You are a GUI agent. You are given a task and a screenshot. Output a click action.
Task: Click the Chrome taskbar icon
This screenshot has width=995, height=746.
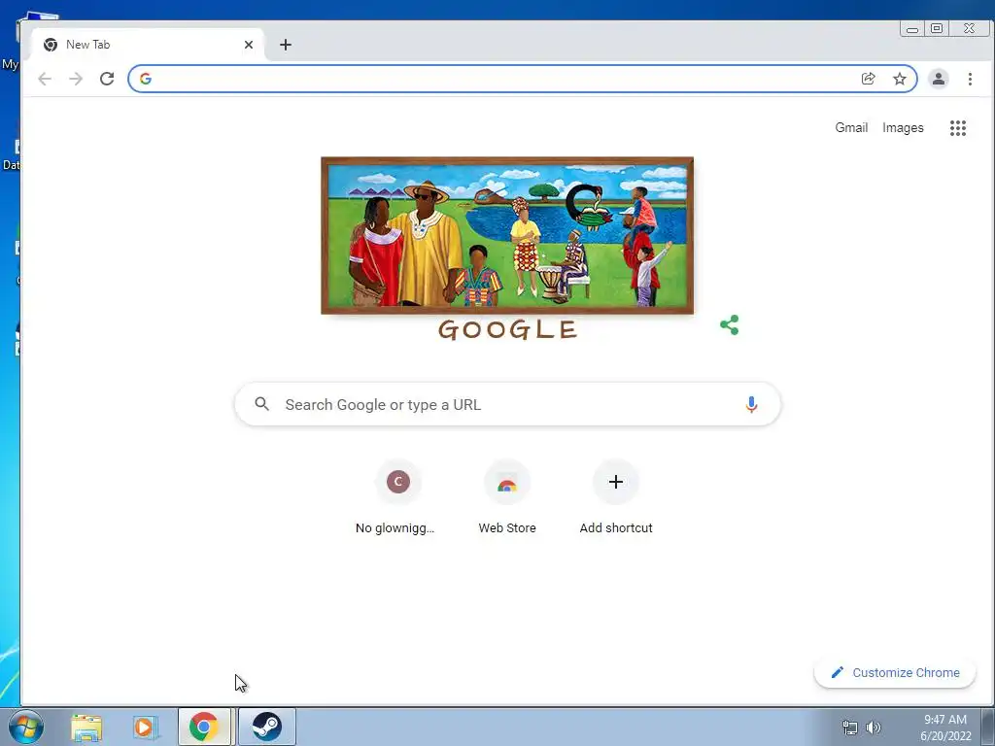(204, 727)
